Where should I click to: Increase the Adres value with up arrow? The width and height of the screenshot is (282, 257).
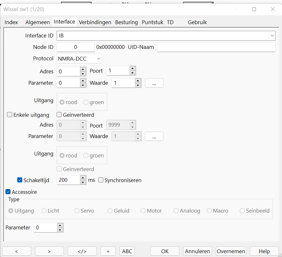(83, 69)
